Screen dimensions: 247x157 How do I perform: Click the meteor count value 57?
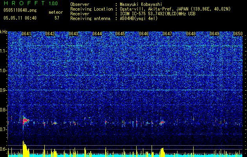pos(57,18)
